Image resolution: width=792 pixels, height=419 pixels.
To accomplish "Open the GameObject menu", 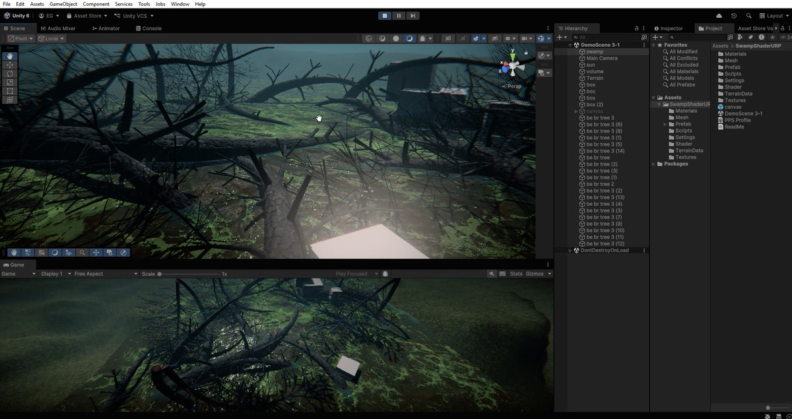I will (63, 4).
